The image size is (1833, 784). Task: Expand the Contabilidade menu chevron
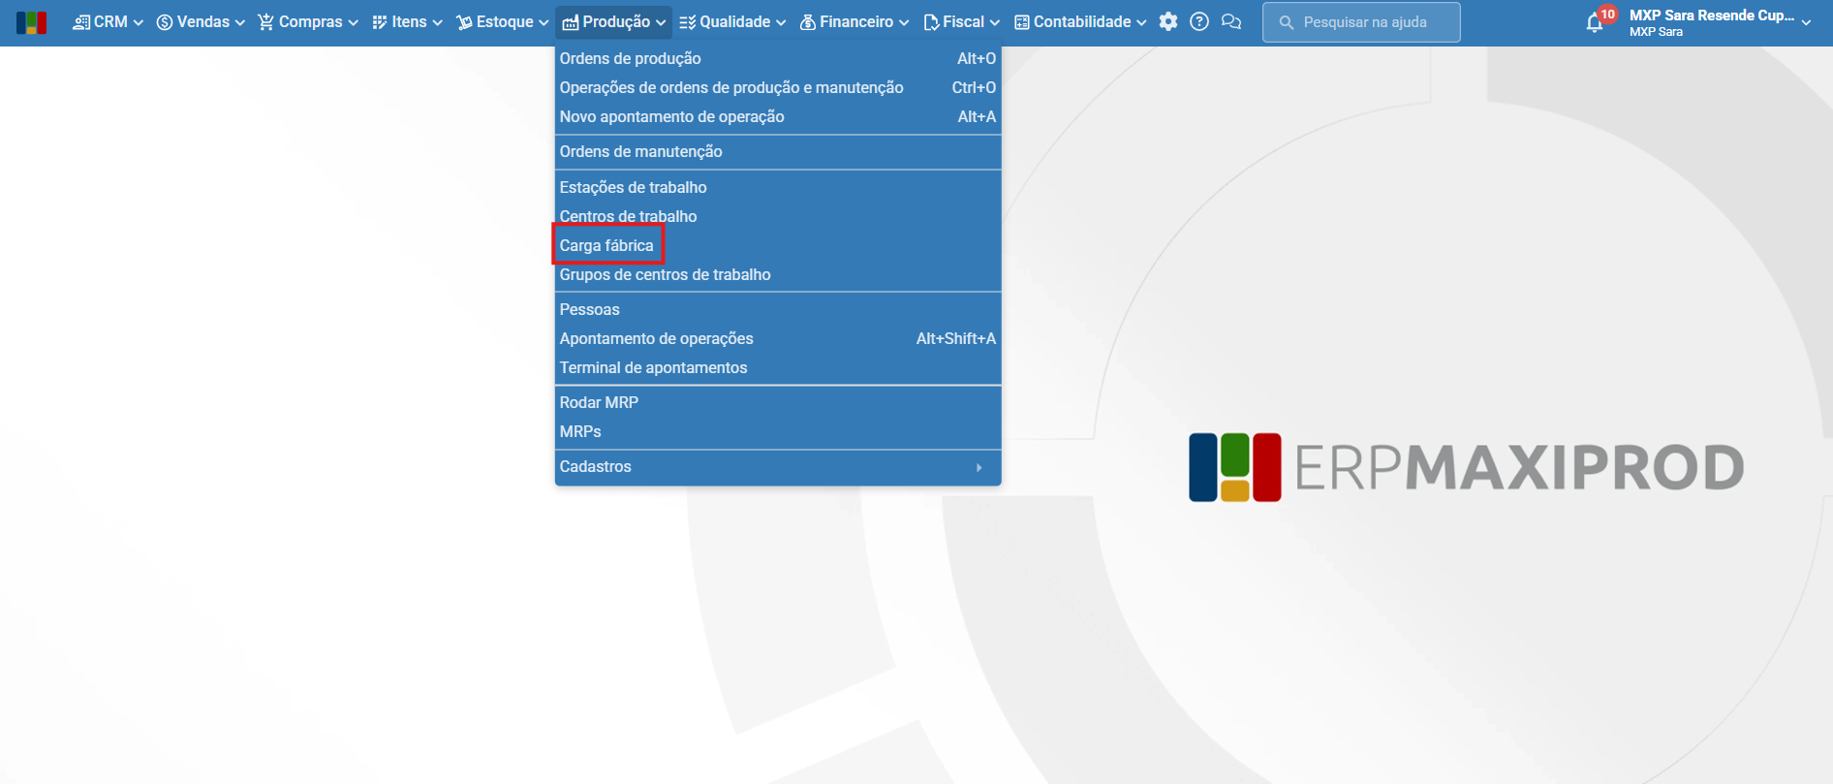coord(1141,22)
